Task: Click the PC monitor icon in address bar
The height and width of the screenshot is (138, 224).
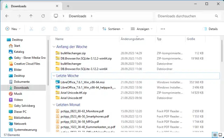Action: 56,16
